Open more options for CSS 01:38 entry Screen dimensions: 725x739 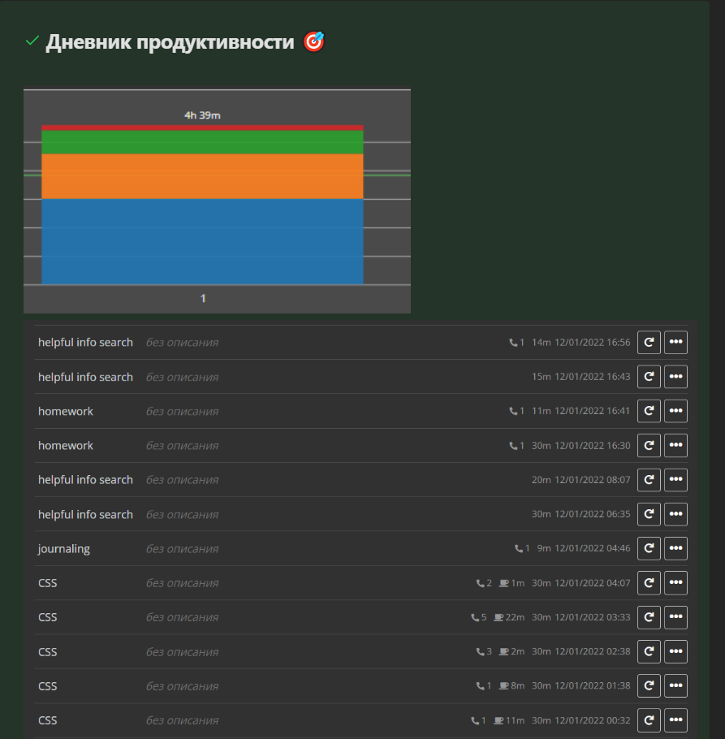(675, 685)
